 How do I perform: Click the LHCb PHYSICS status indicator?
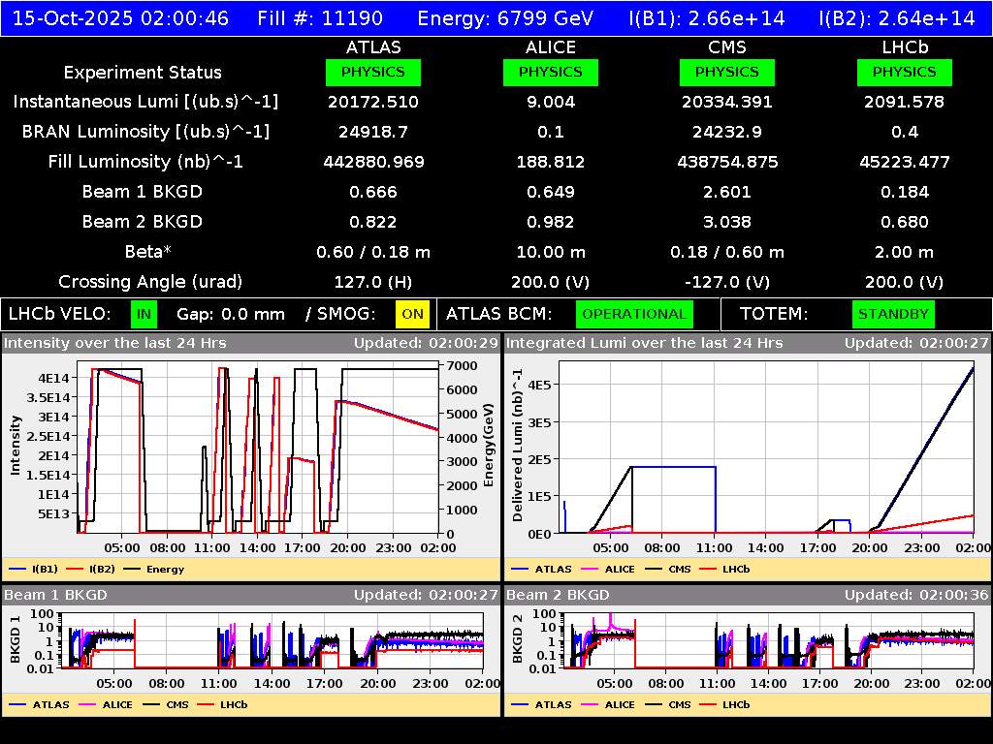(x=904, y=72)
